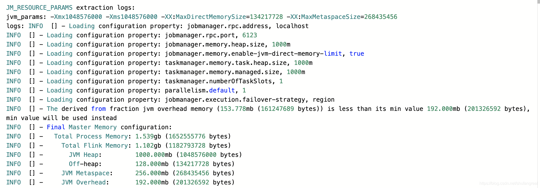
Task: Click the '1182793728' bytes value
Action: pos(187,146)
